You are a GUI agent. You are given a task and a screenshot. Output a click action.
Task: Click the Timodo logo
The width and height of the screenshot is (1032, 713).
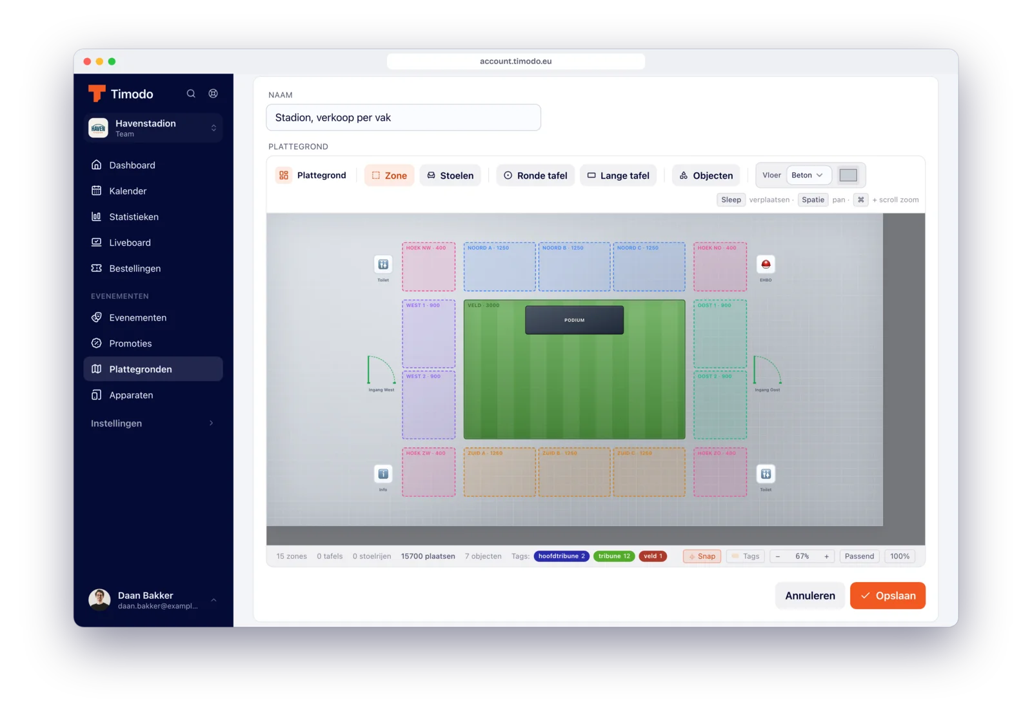121,94
